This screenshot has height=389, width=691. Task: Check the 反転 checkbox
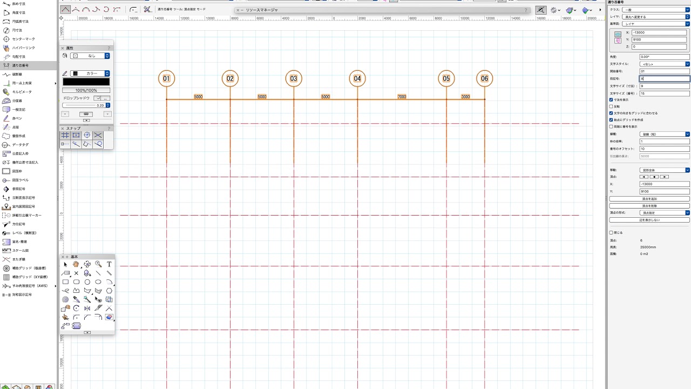coord(611,106)
